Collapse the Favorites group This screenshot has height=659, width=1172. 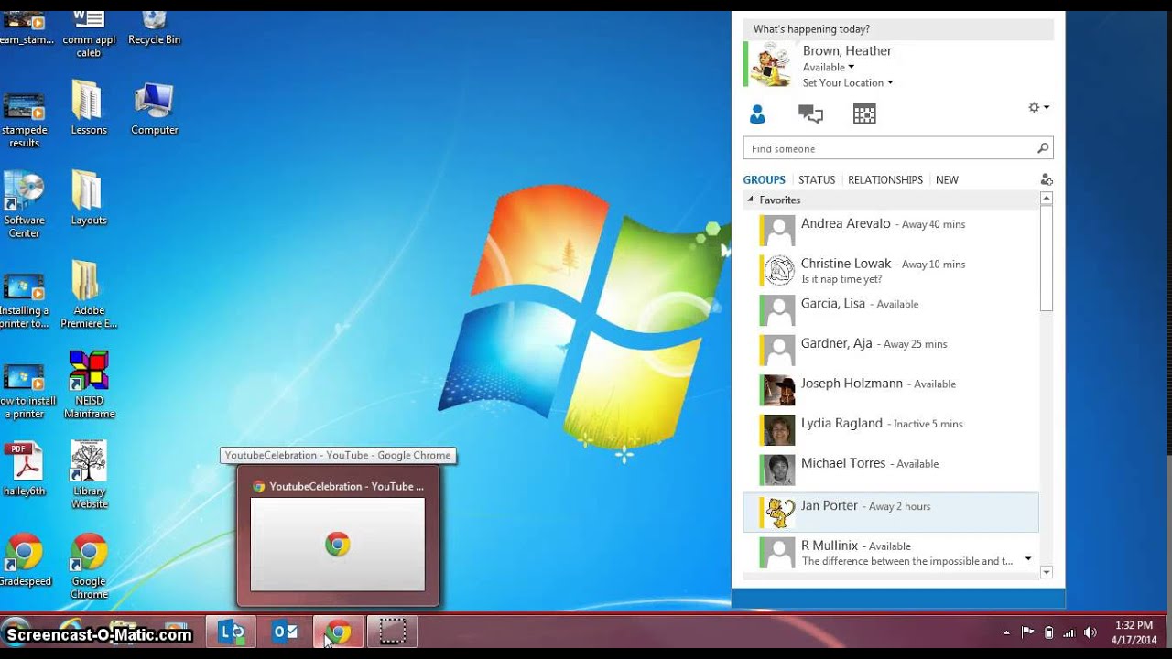(751, 200)
